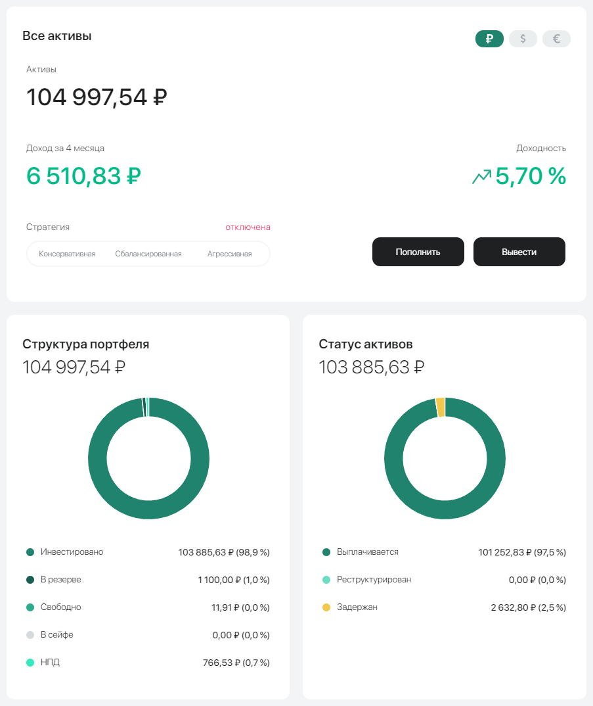Click the green dot beside Инвестировано
The image size is (593, 706).
point(28,552)
